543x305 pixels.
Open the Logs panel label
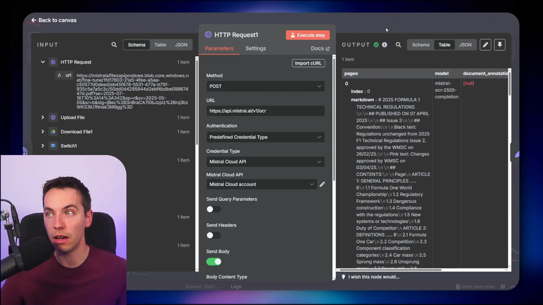[x=236, y=286]
